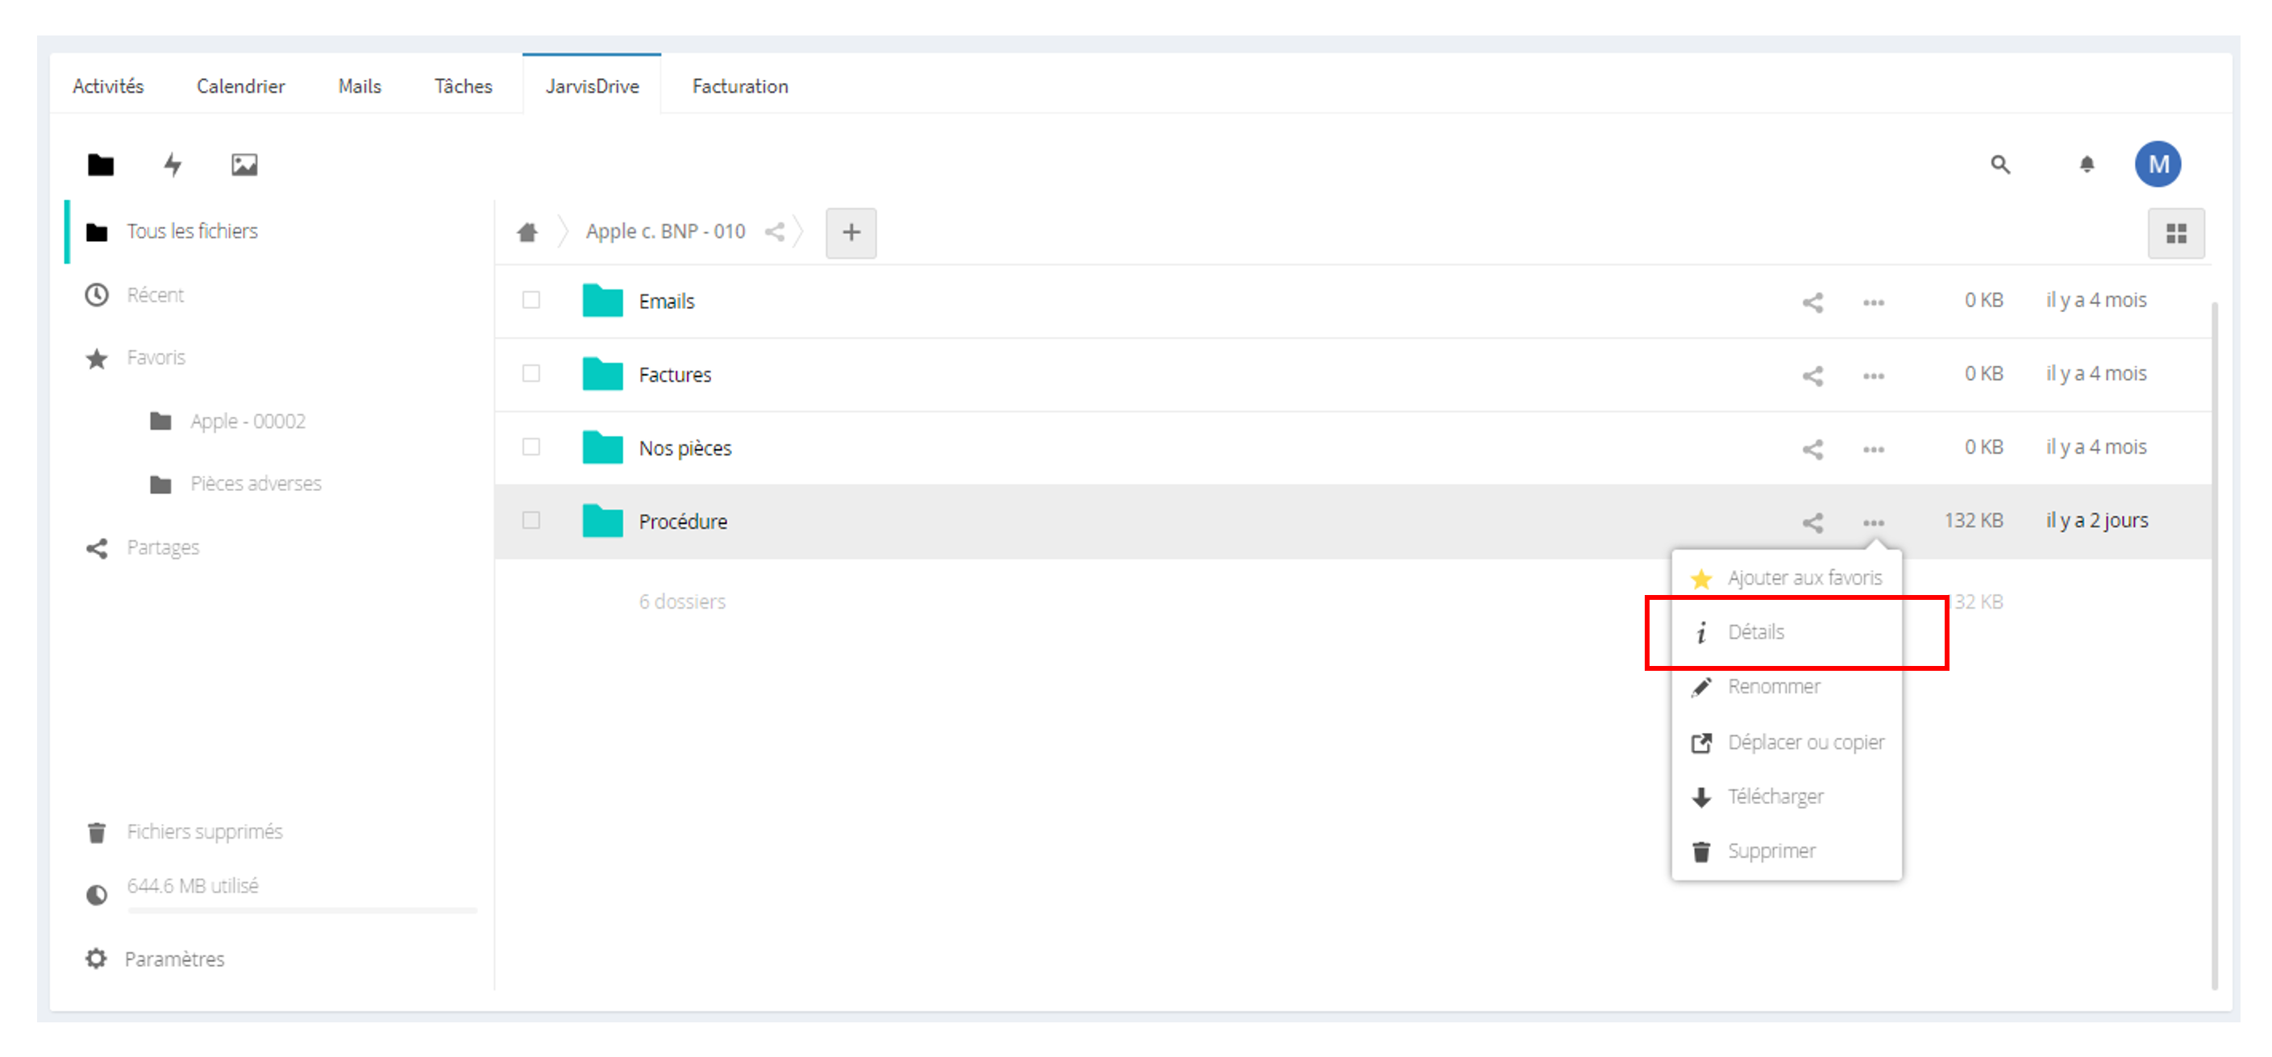2272x1057 pixels.
Task: Open the Factures folder icon
Action: tap(602, 374)
